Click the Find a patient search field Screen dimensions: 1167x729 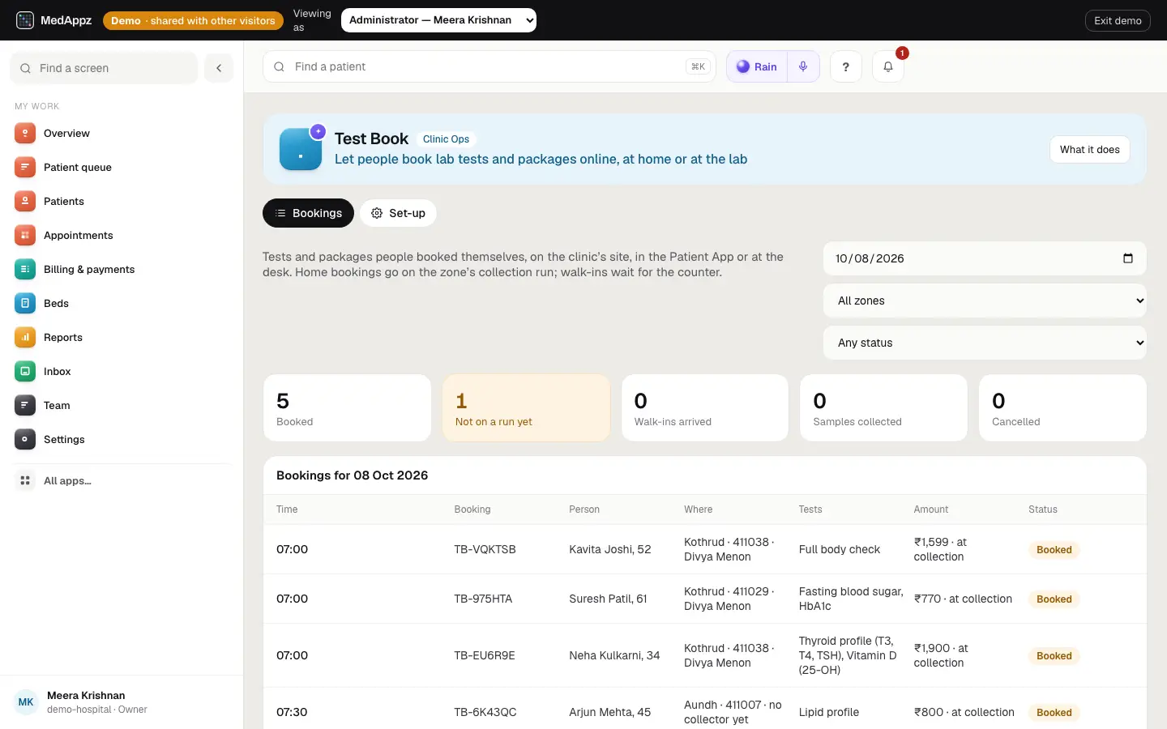pos(489,66)
